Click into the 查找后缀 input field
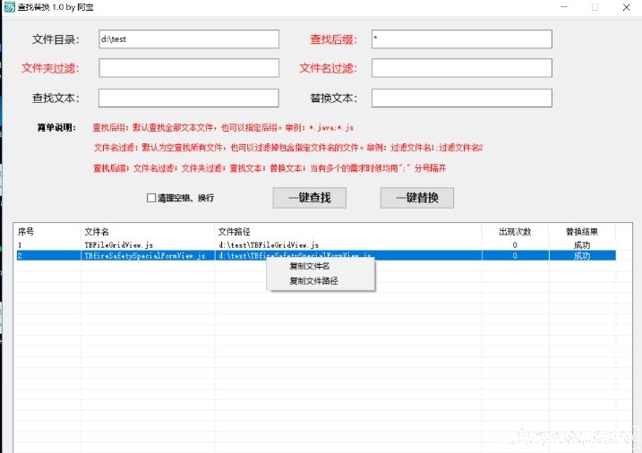The width and height of the screenshot is (642, 453). (x=462, y=39)
